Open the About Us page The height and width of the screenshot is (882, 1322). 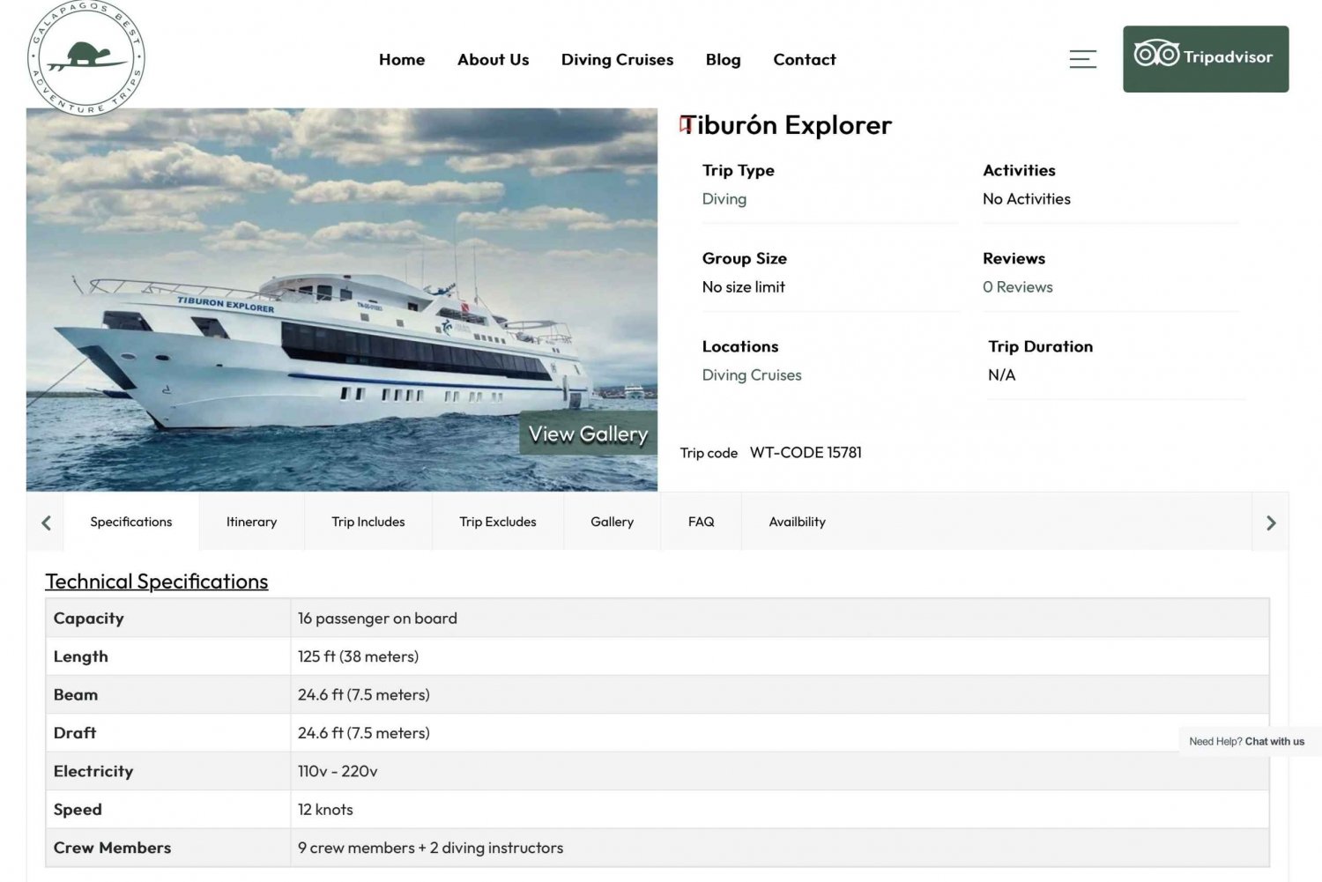click(x=493, y=60)
